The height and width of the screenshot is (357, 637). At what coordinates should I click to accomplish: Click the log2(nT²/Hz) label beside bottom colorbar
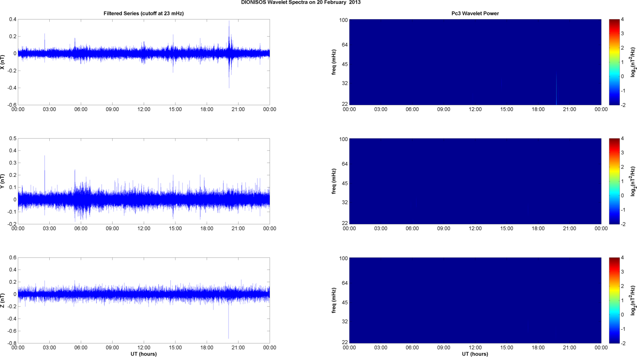click(633, 300)
